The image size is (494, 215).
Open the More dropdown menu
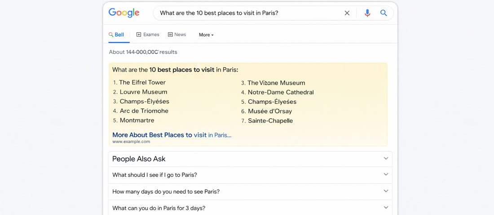tap(207, 35)
